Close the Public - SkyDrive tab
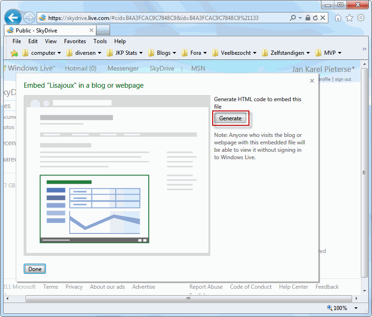This screenshot has width=372, height=317. [91, 30]
